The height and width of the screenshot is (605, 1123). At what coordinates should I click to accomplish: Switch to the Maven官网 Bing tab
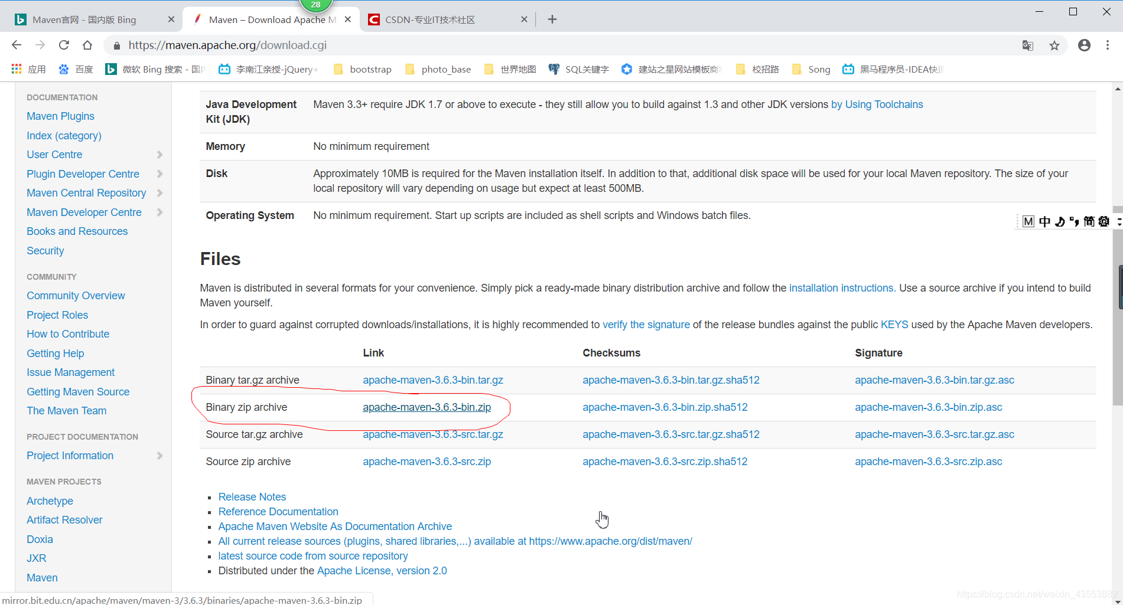[84, 19]
